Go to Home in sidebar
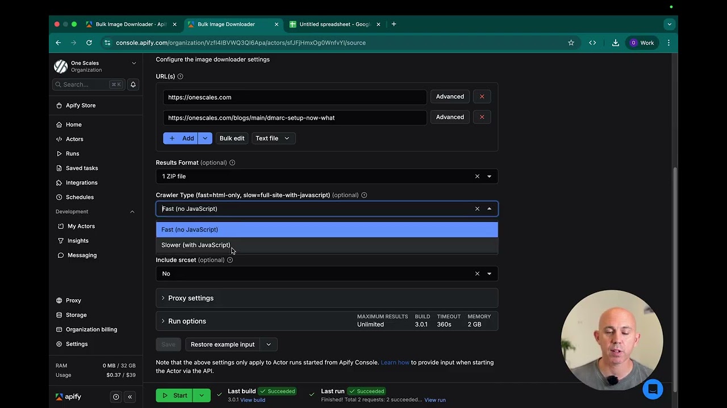727x408 pixels. (x=73, y=125)
